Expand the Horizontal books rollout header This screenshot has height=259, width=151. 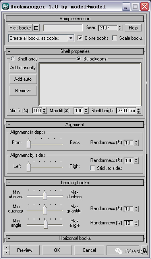click(75, 238)
